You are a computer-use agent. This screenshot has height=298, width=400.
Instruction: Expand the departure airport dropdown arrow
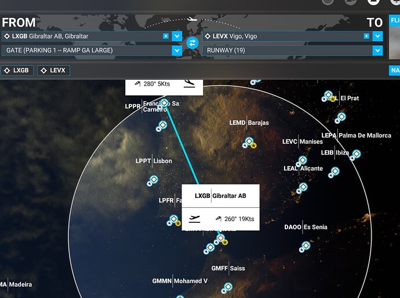(177, 36)
